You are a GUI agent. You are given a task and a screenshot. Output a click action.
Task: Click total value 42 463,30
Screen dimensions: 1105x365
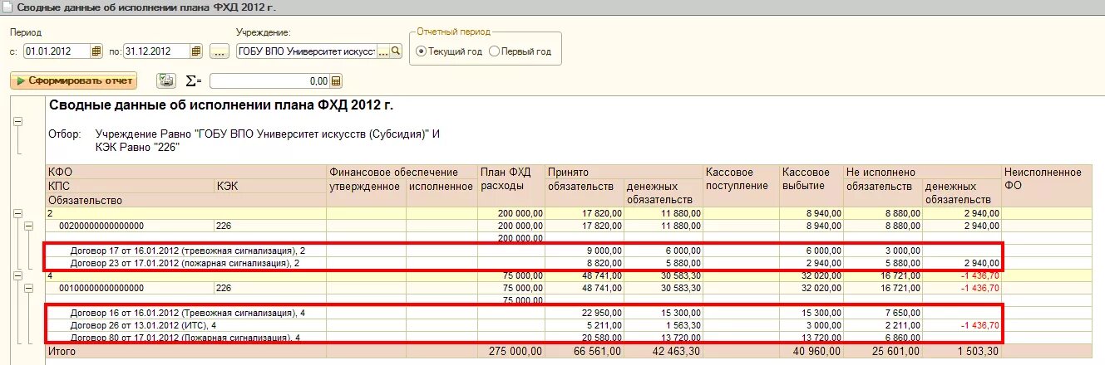click(677, 352)
